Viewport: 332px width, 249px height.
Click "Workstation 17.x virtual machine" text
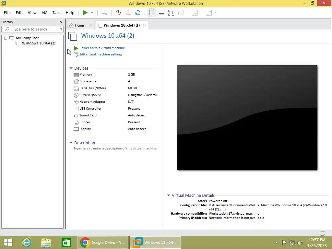click(234, 214)
